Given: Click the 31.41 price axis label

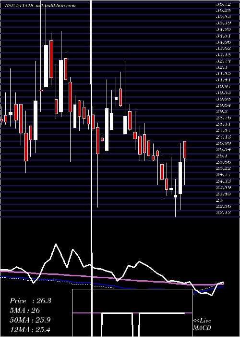Looking at the screenshot, I should pos(224,80).
